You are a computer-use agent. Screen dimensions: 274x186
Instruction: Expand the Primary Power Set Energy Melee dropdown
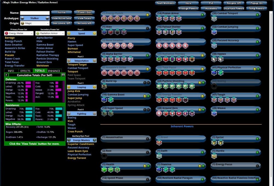pos(19,33)
